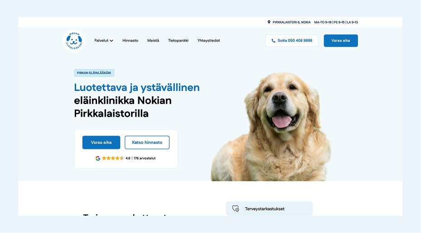Open the Palvelut navigation item
Screen dimensions: 421x233
[x=104, y=40]
